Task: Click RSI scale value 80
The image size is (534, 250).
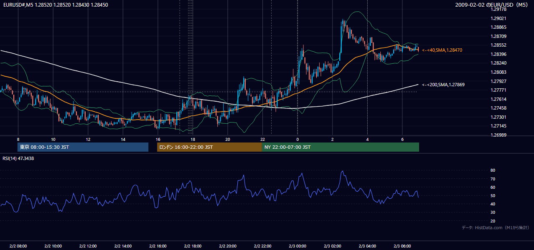Action: click(x=493, y=170)
